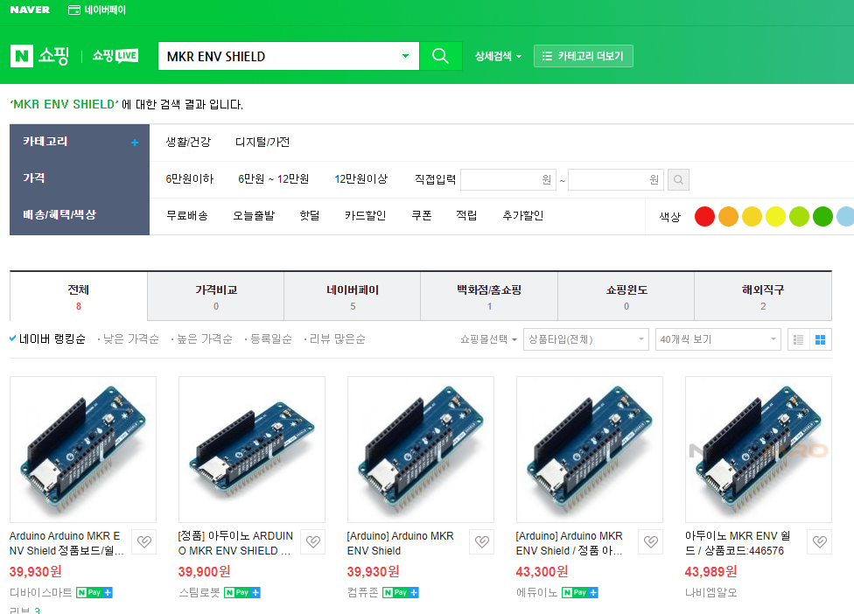Image resolution: width=854 pixels, height=614 pixels.
Task: Open 쇼핑몰선택 dropdown
Action: pos(488,339)
